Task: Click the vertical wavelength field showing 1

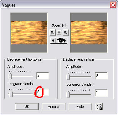Action: coord(101,93)
